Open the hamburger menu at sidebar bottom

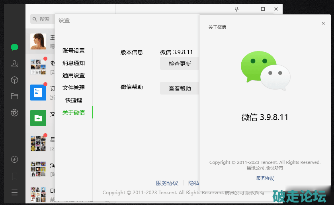pyautogui.click(x=14, y=193)
